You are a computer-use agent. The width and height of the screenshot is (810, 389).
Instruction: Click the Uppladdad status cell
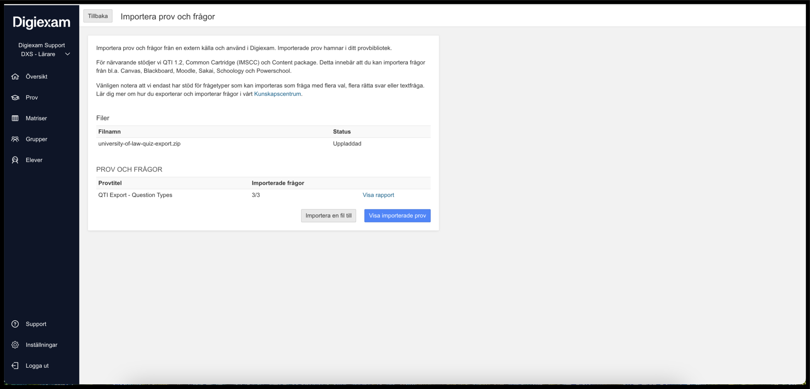[x=347, y=144]
